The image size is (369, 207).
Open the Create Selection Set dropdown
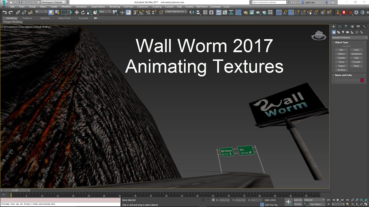click(x=176, y=12)
